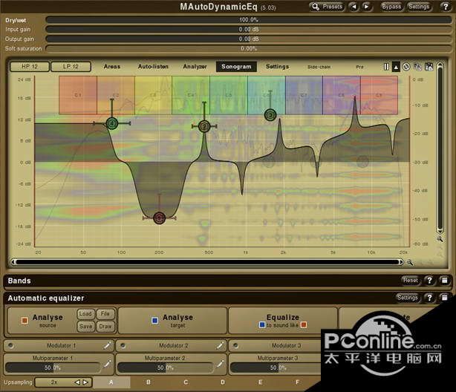Viewport: 456px width, 392px height.
Task: Select preset slot B
Action: point(149,382)
